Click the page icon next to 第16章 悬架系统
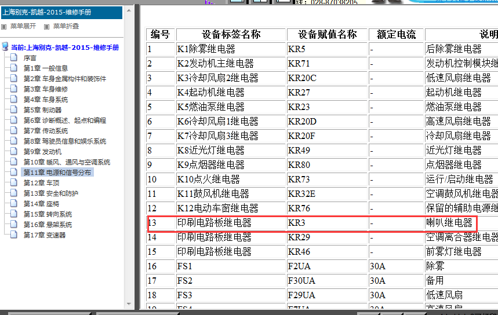This screenshot has height=315, width=498. [14, 224]
